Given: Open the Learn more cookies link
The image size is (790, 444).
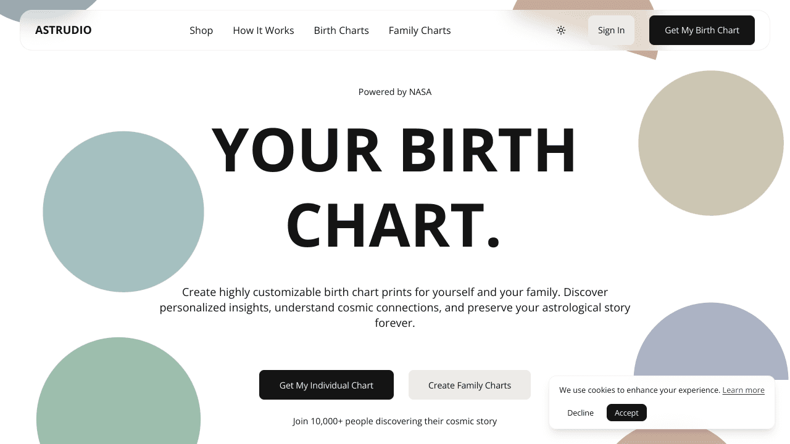Looking at the screenshot, I should pyautogui.click(x=743, y=390).
